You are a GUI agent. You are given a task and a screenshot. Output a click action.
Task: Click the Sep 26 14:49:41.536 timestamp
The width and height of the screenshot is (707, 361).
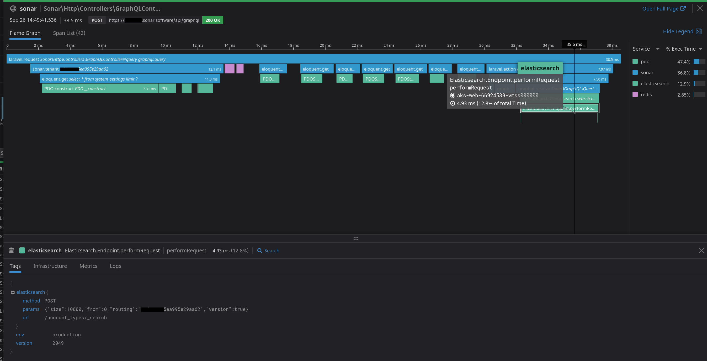pos(33,20)
